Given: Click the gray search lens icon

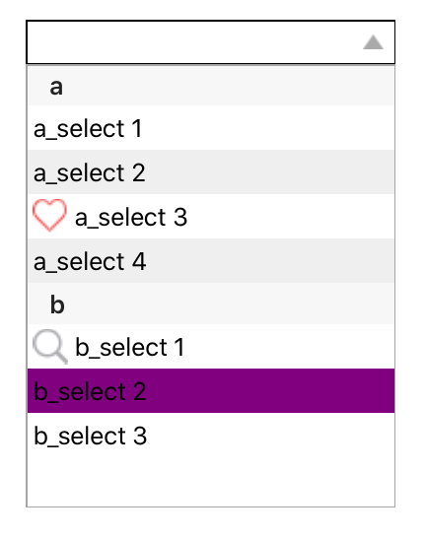Looking at the screenshot, I should [x=50, y=347].
